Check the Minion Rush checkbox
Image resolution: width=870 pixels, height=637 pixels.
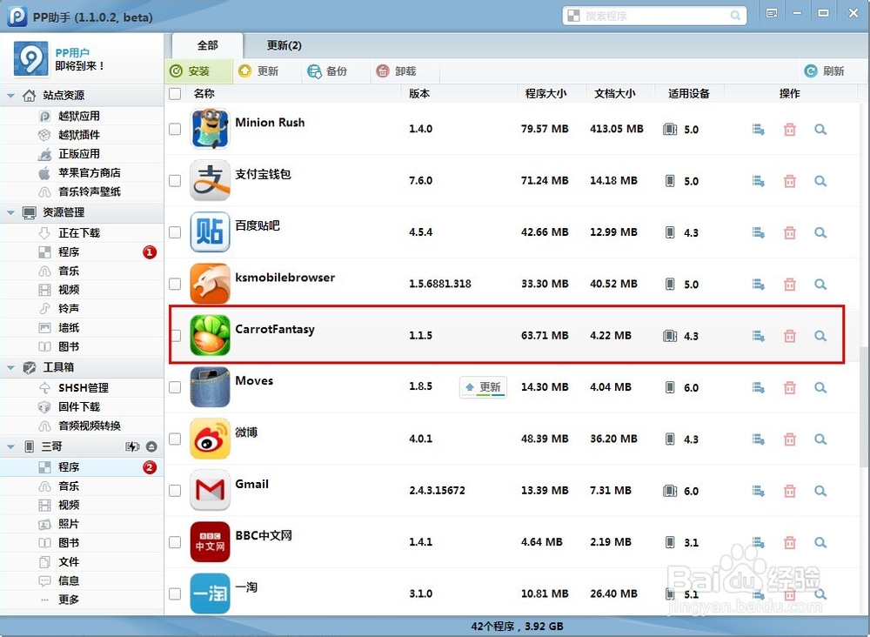pos(175,129)
